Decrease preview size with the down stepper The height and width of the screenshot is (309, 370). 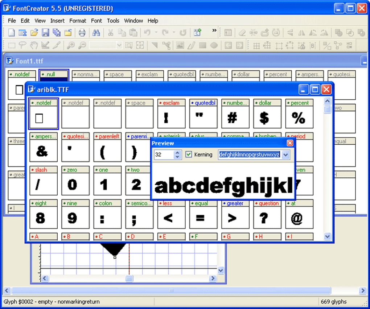177,157
